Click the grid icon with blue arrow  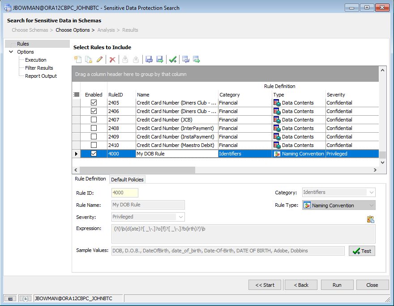click(x=186, y=59)
